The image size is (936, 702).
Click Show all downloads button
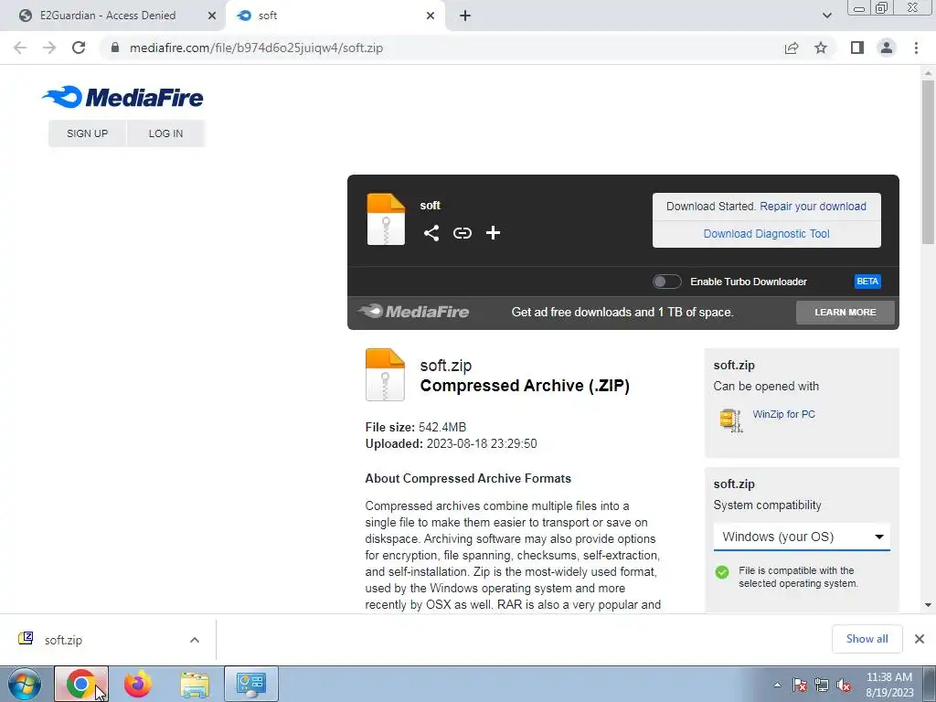[x=867, y=639]
